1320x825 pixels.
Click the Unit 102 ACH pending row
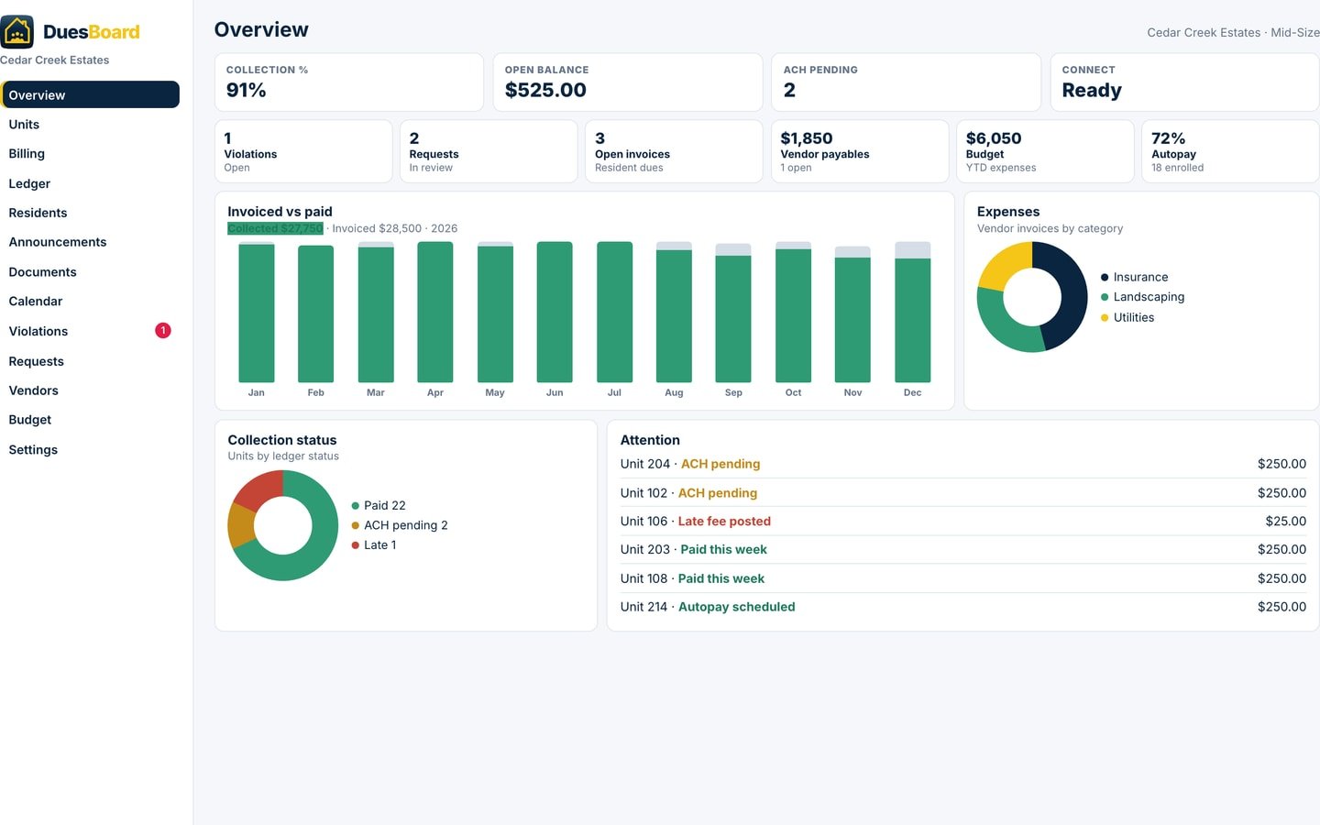pyautogui.click(x=963, y=492)
